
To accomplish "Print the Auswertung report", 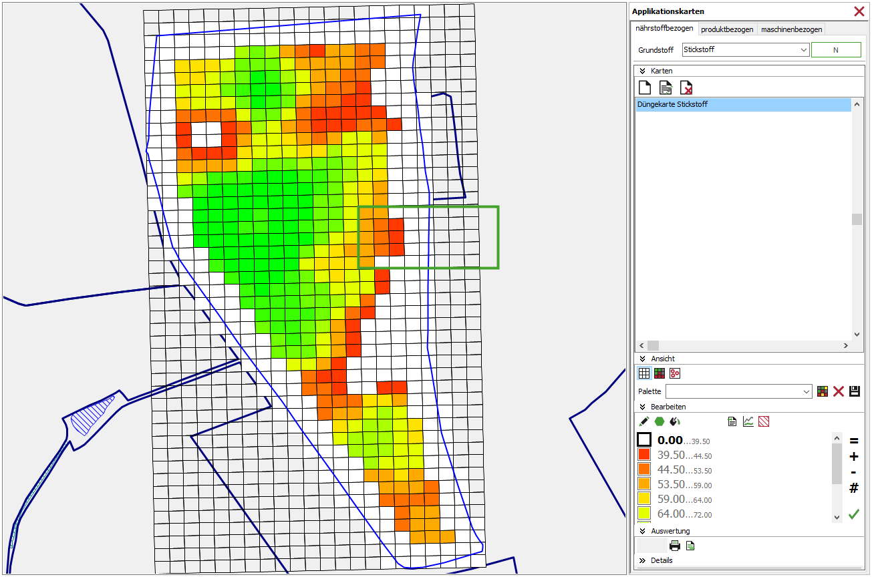I will coord(675,546).
